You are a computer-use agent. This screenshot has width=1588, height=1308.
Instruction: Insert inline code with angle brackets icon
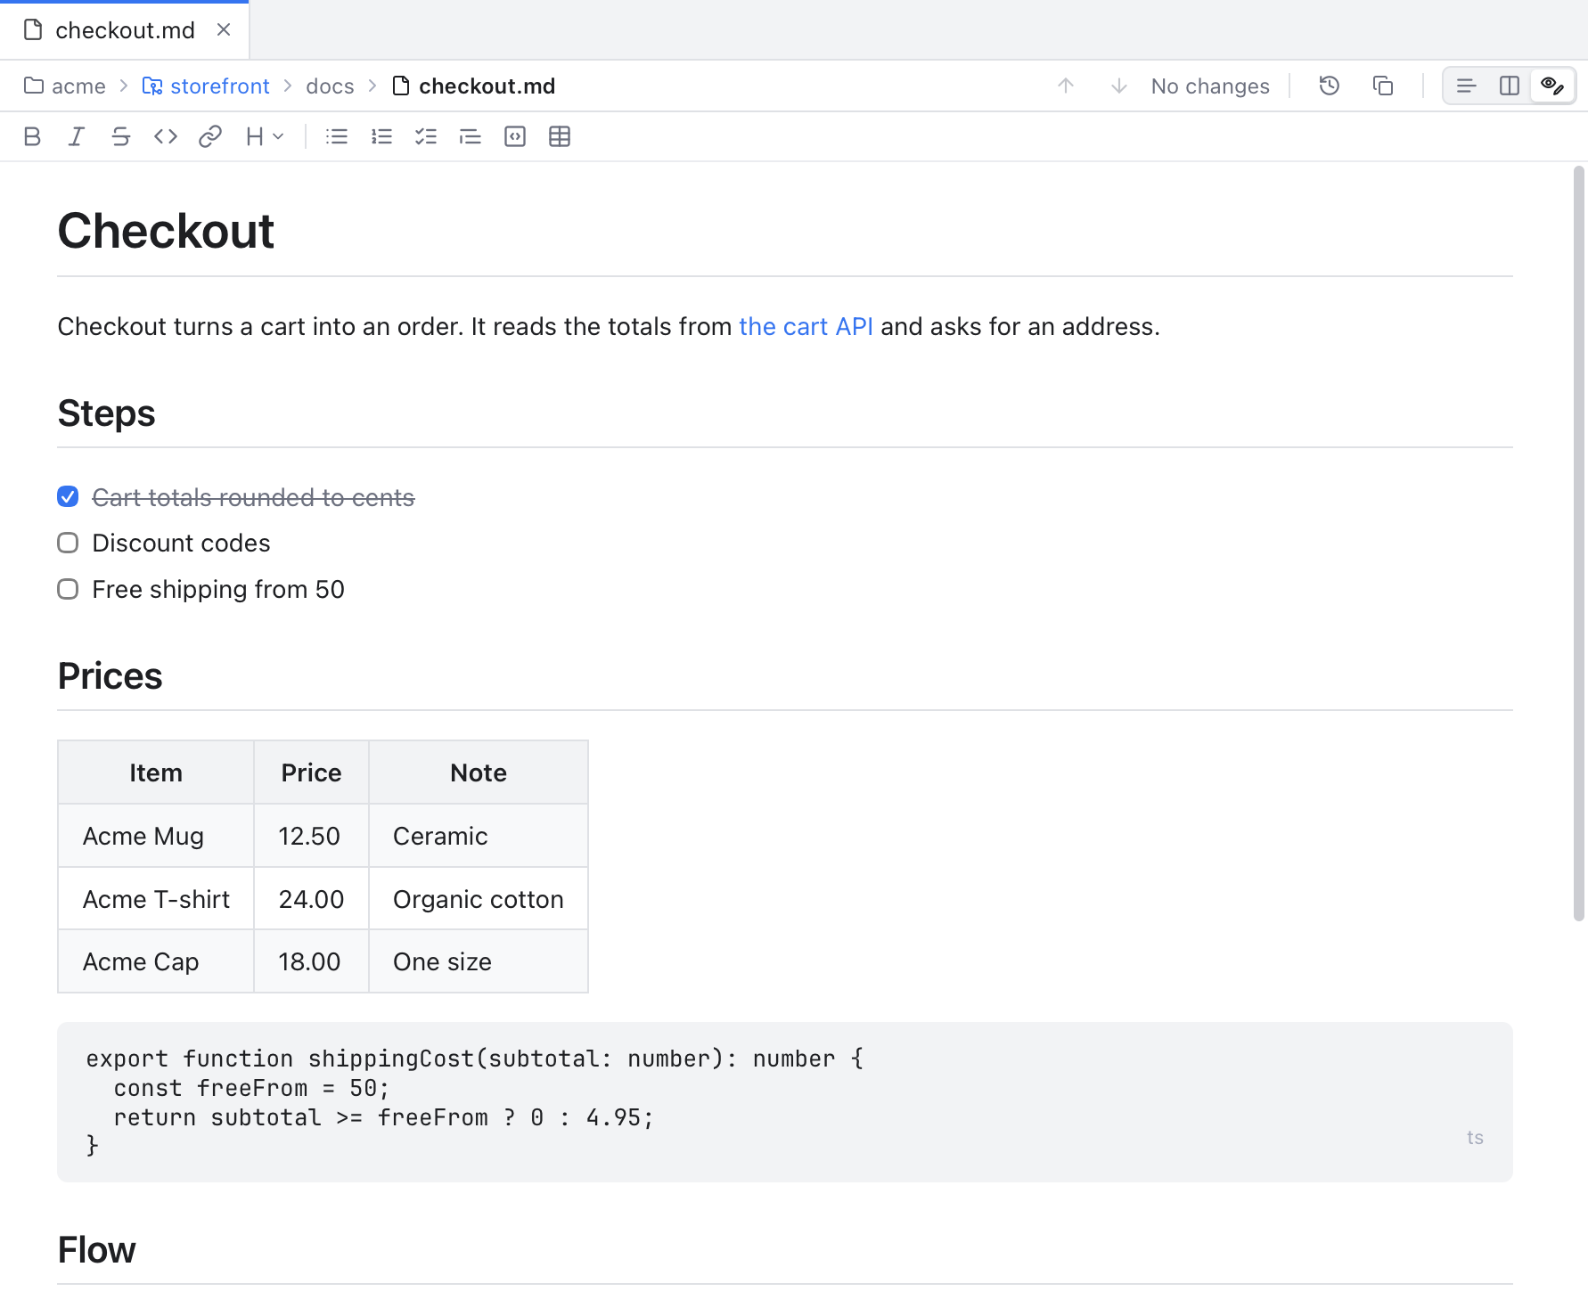pos(166,136)
